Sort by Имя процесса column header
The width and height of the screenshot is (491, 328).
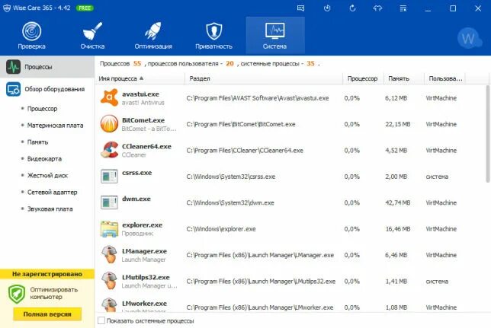pos(140,78)
